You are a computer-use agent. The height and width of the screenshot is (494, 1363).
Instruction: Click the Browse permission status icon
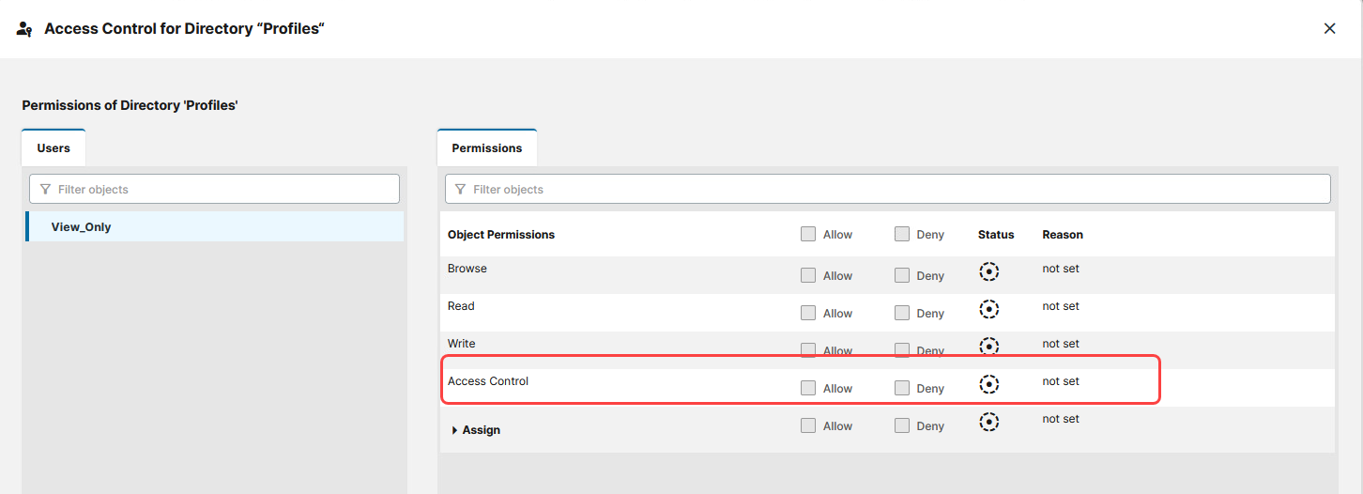988,271
